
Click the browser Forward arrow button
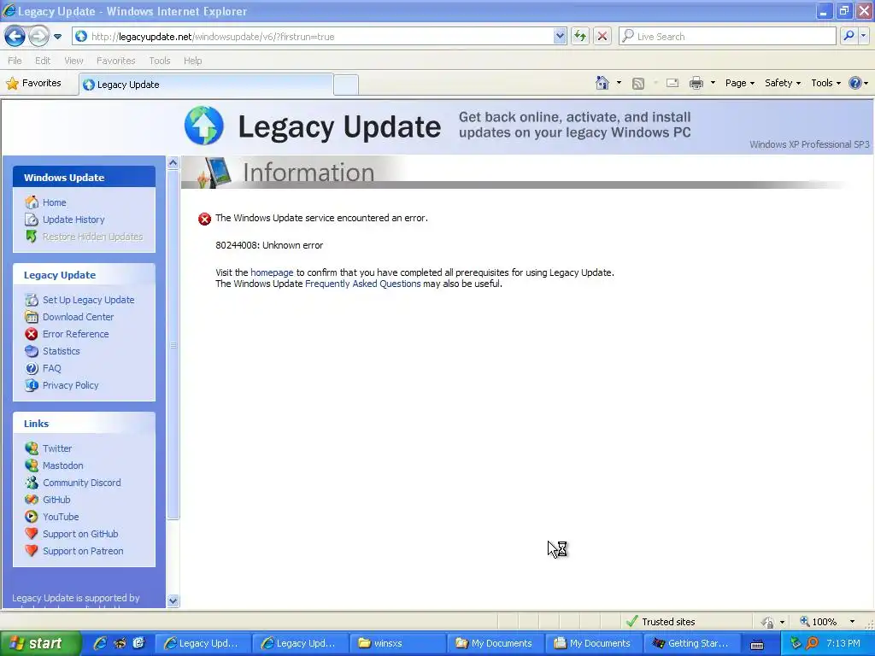(x=38, y=37)
